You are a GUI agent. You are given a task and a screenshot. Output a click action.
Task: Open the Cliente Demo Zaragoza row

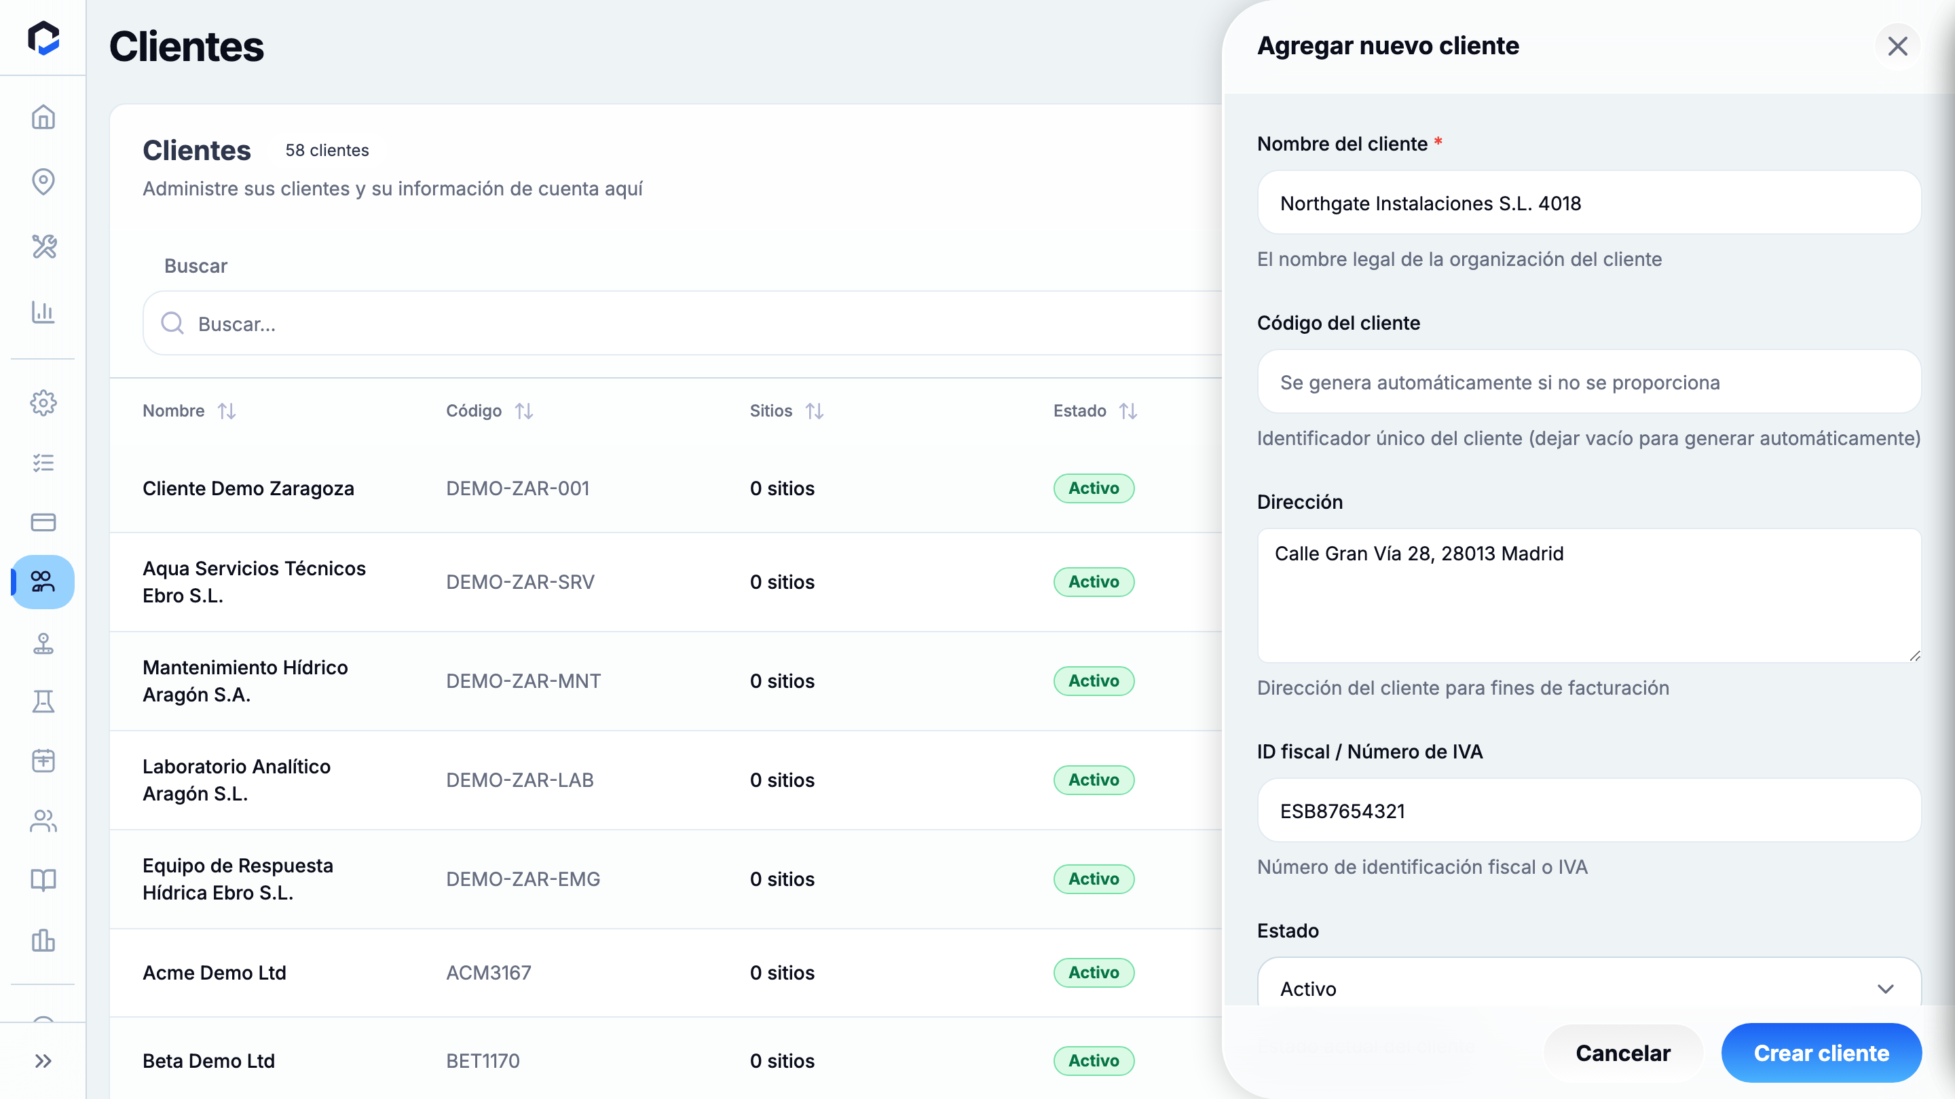pyautogui.click(x=665, y=488)
